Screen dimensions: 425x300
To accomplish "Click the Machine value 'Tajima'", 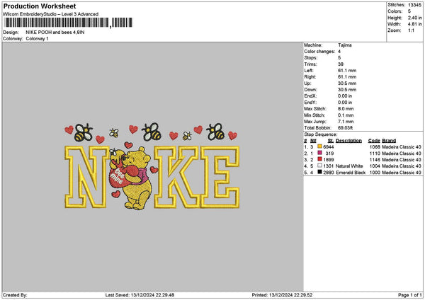I will tap(345, 45).
